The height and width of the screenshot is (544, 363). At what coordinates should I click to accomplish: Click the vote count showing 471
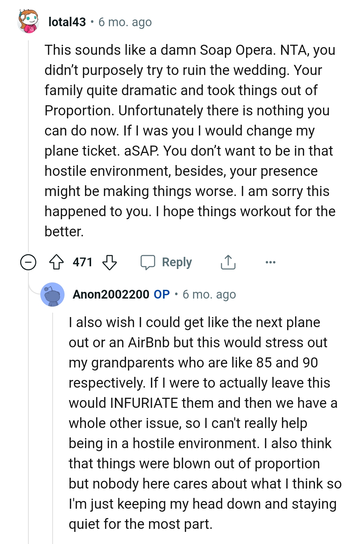(x=82, y=262)
